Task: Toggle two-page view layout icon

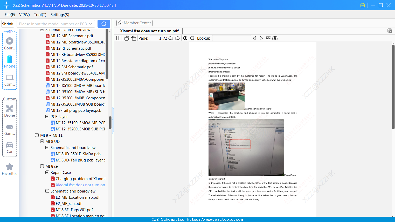Action: click(119, 38)
